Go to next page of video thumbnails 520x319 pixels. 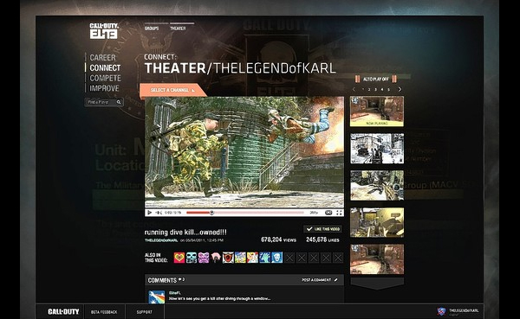[x=400, y=89]
